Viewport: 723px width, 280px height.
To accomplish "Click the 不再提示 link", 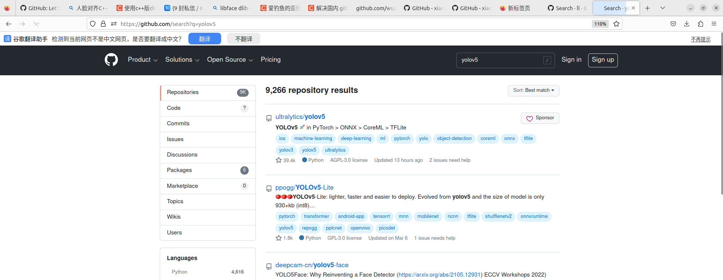I will click(701, 39).
